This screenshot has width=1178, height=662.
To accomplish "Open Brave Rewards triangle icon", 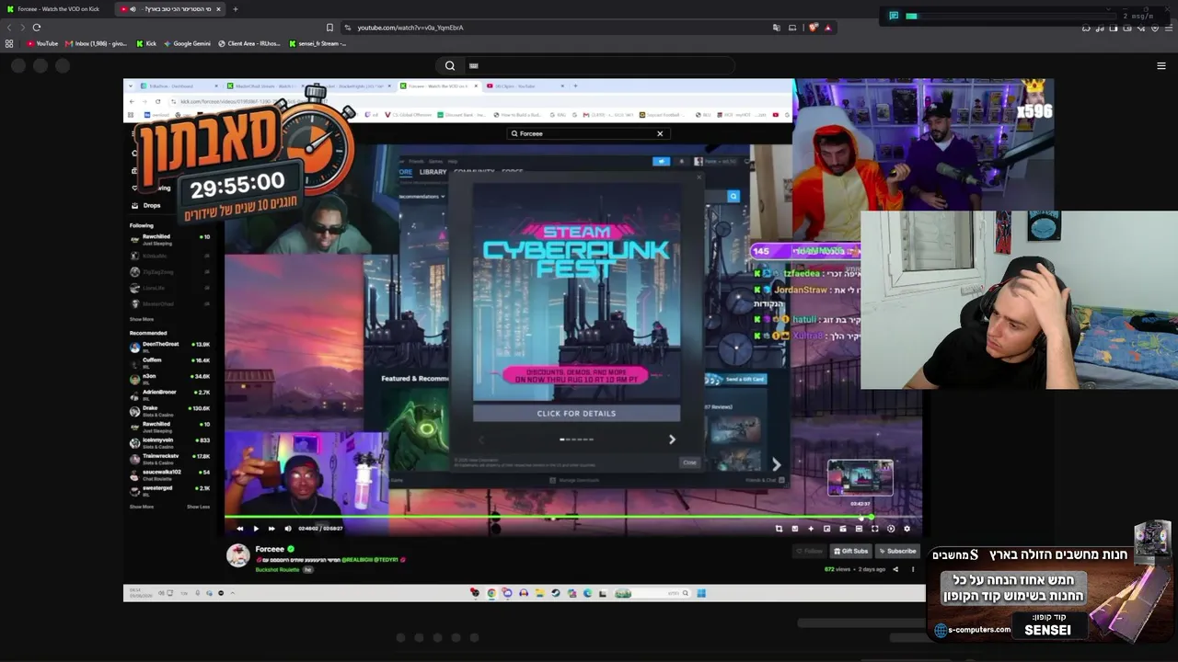I will [827, 28].
